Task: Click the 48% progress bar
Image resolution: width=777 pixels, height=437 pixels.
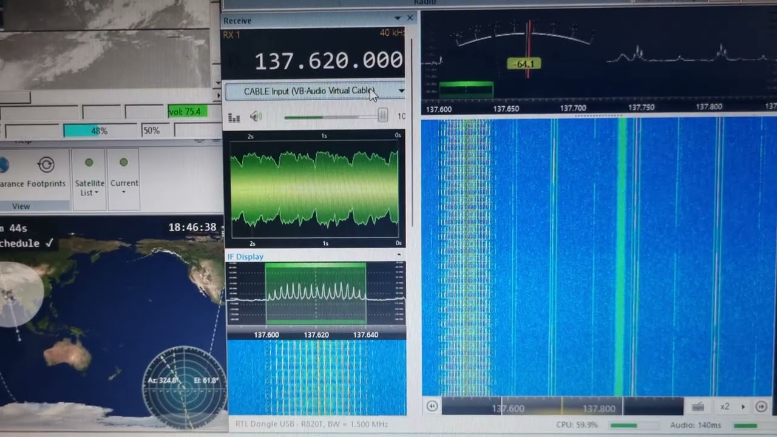Action: pyautogui.click(x=100, y=130)
